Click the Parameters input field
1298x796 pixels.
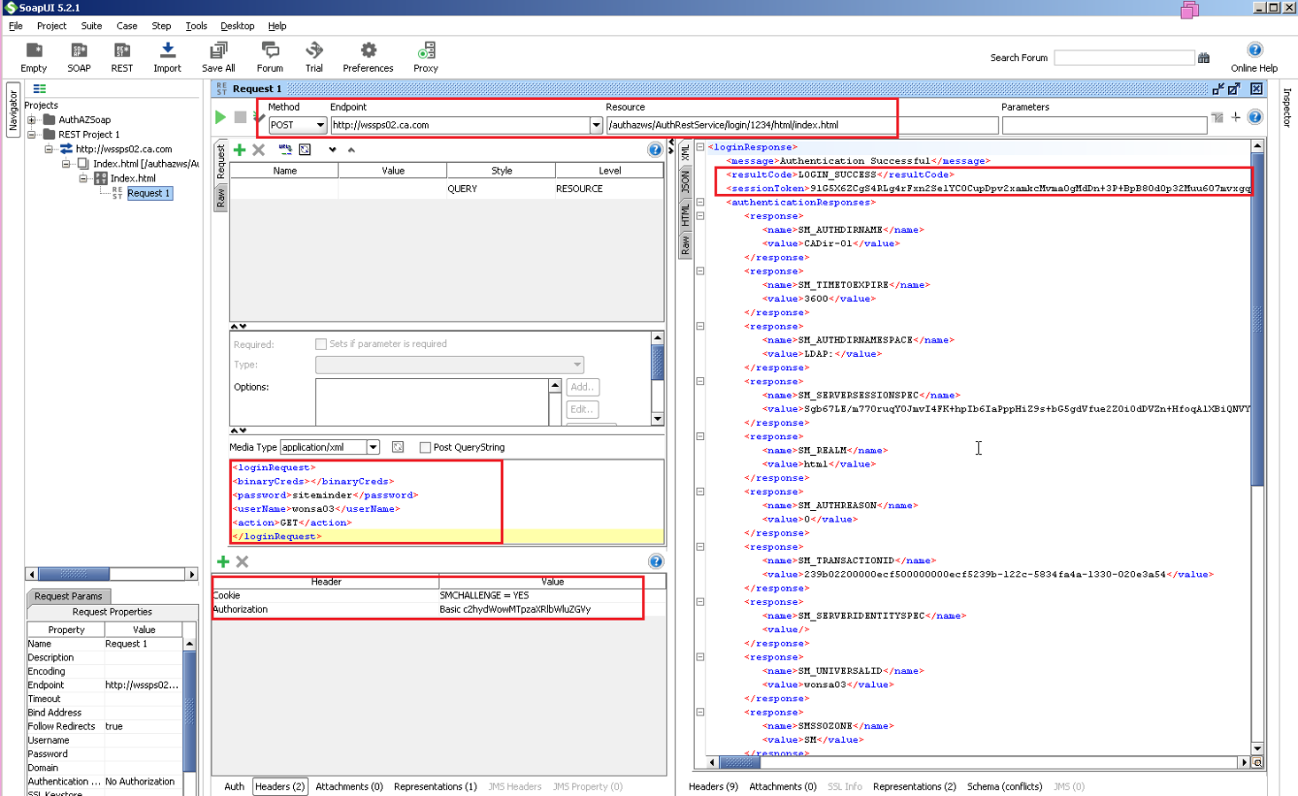(1104, 125)
